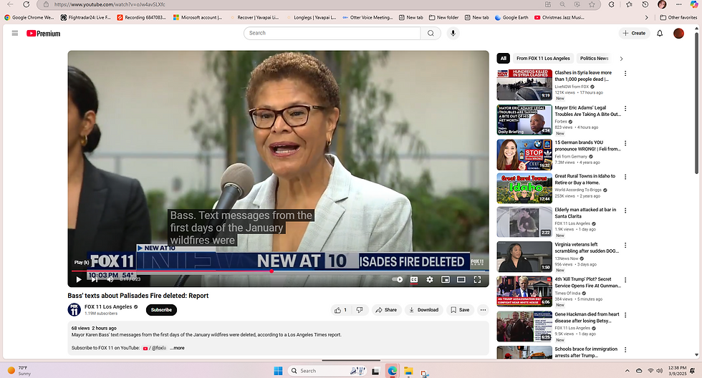Image resolution: width=702 pixels, height=378 pixels.
Task: Open the account avatar menu
Action: pyautogui.click(x=679, y=33)
